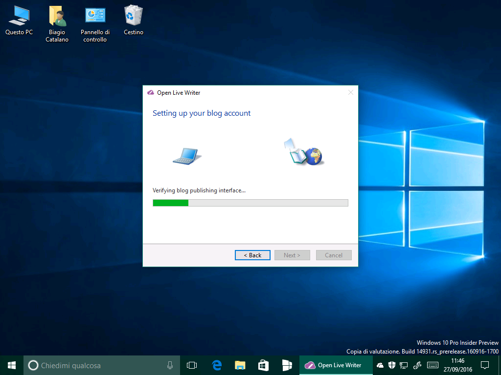
Task: Open the Questo PC desktop icon
Action: pyautogui.click(x=19, y=21)
